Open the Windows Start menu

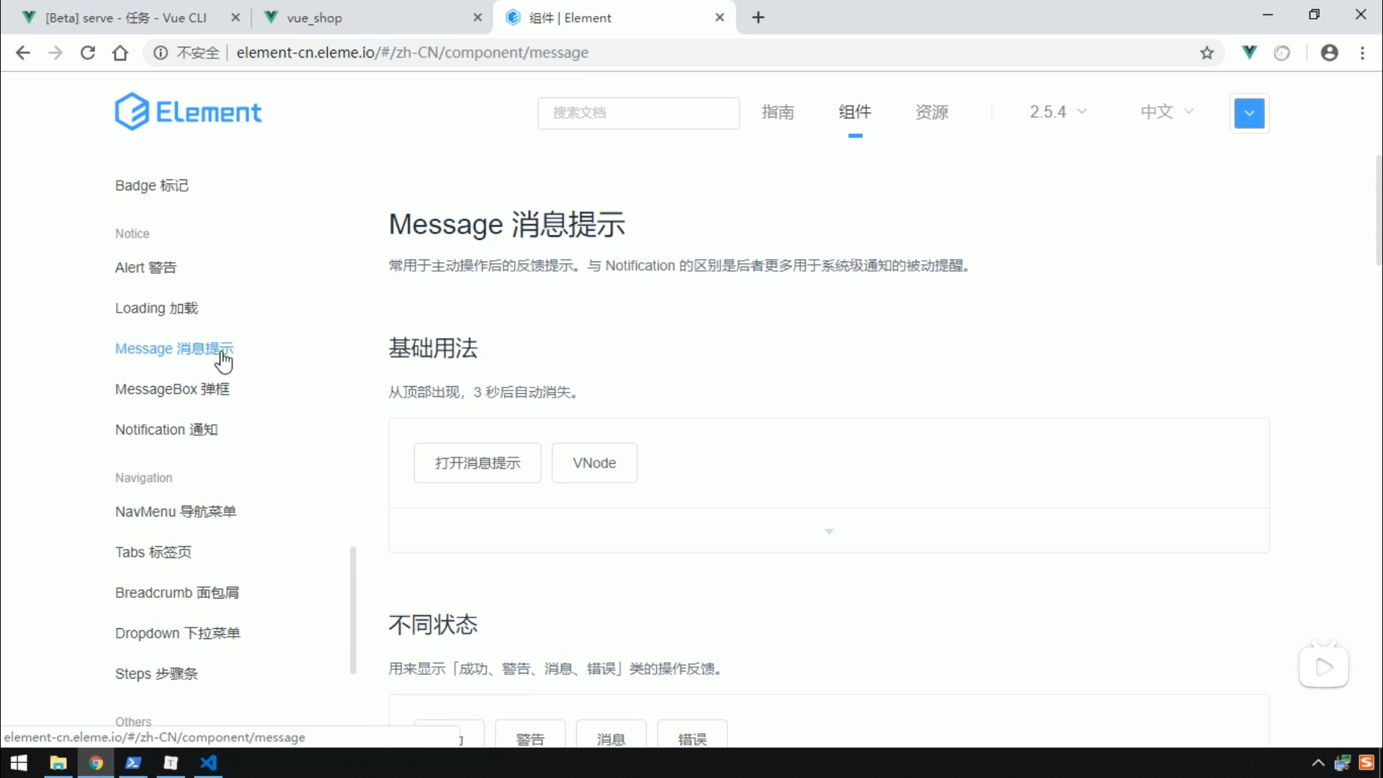click(x=19, y=763)
